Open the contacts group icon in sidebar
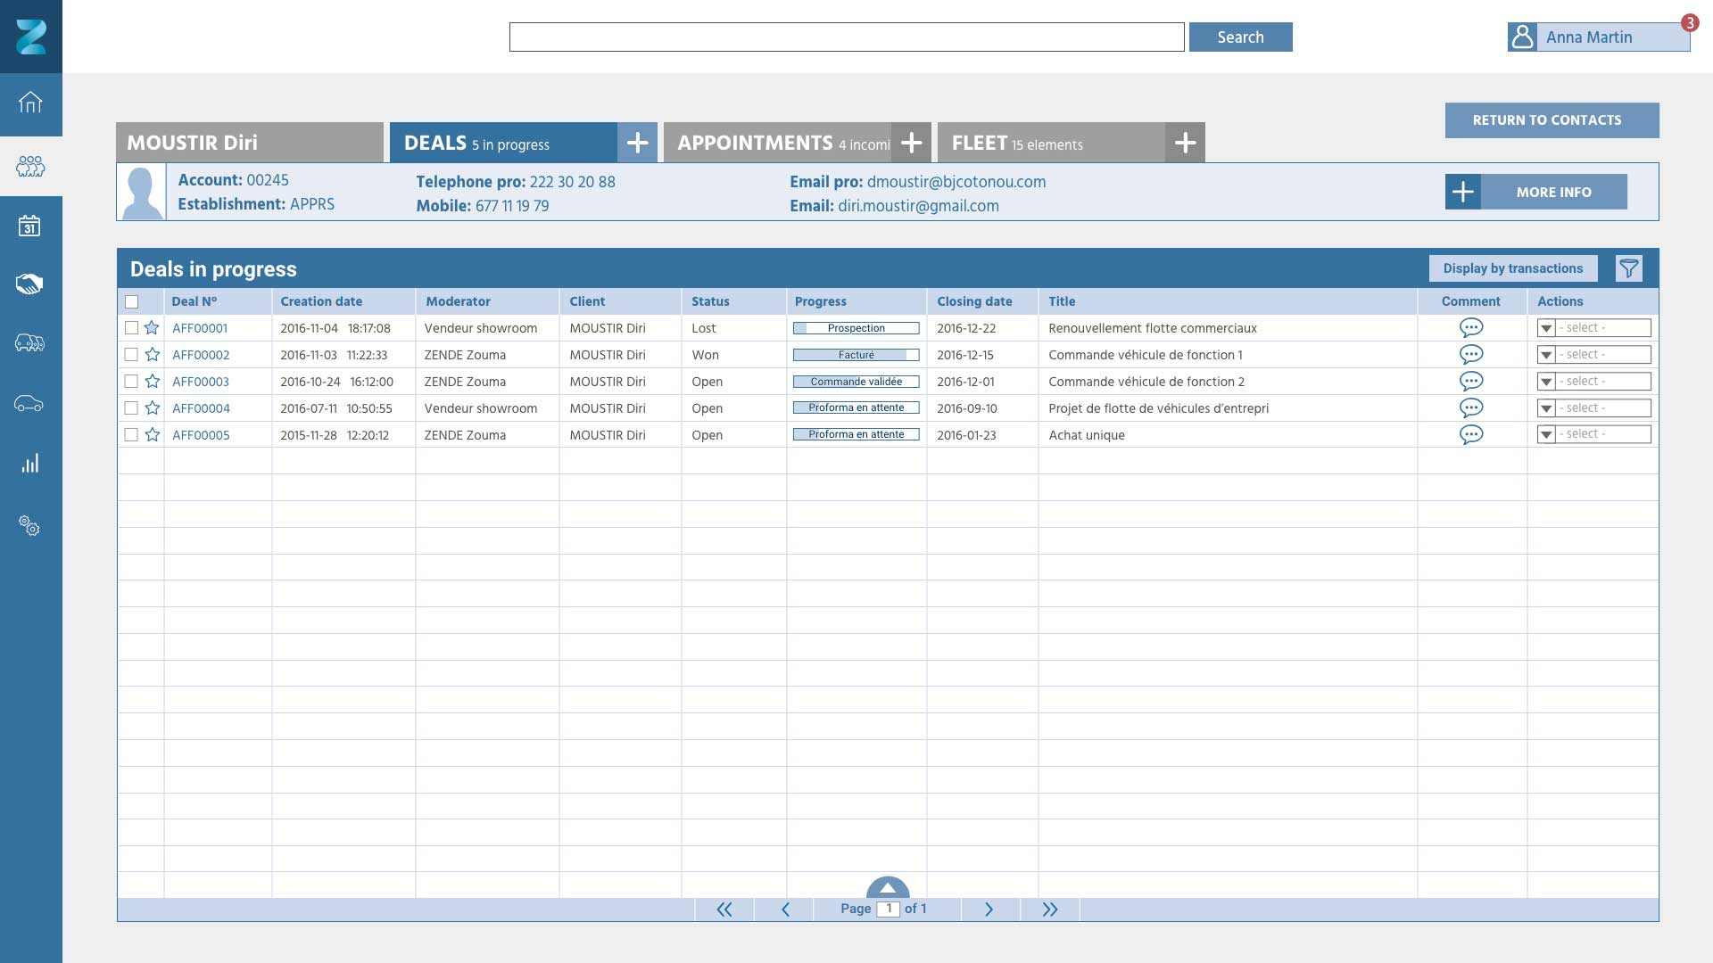This screenshot has height=963, width=1713. [x=30, y=166]
